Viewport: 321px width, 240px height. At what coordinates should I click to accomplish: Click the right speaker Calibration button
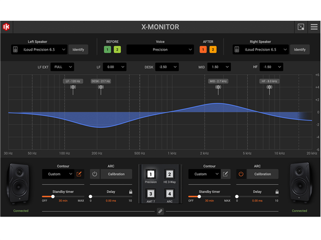click(262, 174)
